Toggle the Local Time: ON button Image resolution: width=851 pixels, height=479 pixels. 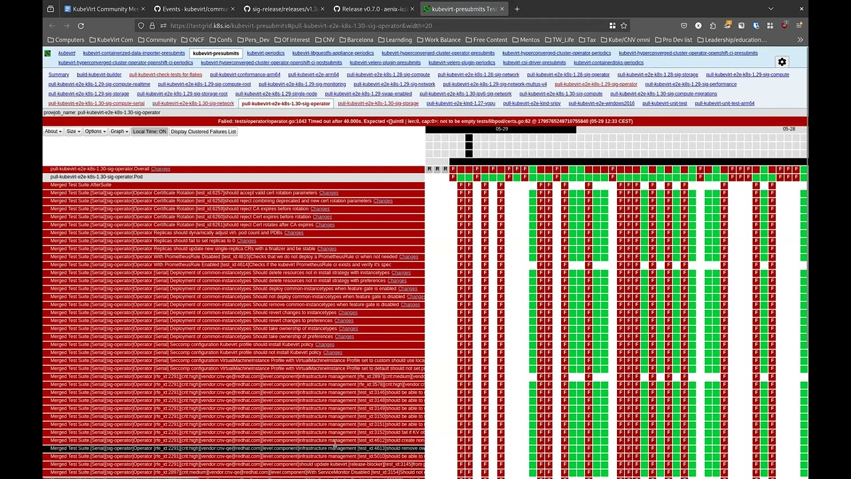(x=150, y=132)
